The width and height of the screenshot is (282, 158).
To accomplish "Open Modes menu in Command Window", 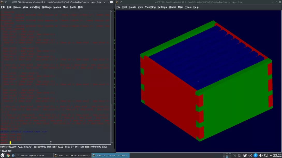I will click(x=57, y=7).
